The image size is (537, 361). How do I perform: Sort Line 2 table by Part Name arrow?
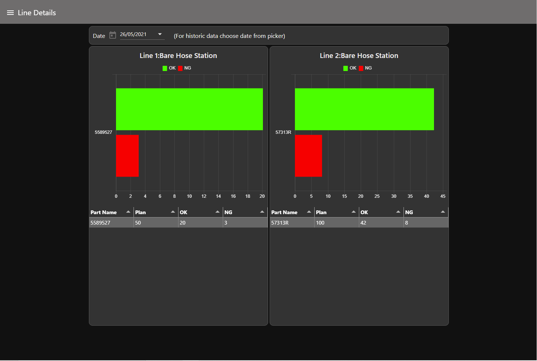pos(309,212)
